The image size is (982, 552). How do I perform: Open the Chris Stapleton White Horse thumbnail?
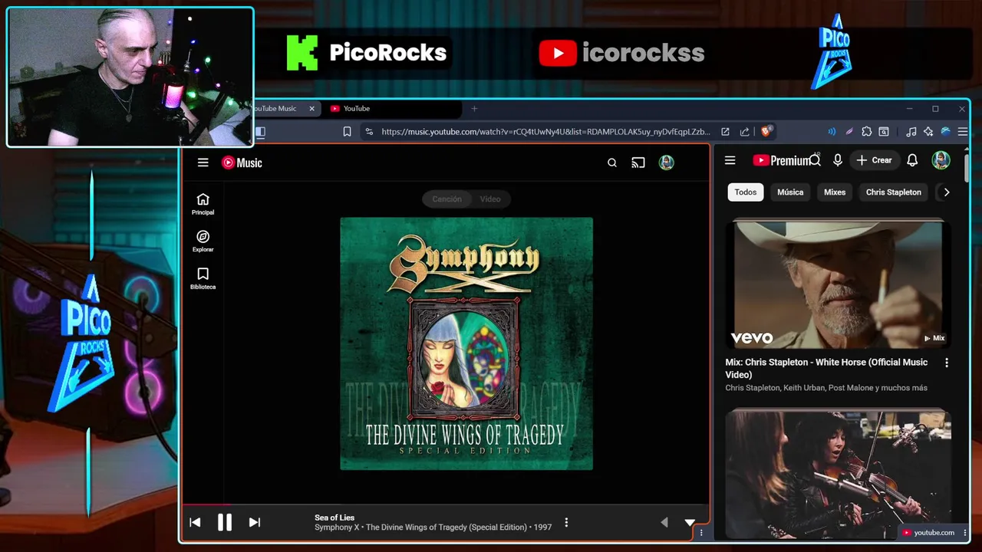[x=838, y=284]
